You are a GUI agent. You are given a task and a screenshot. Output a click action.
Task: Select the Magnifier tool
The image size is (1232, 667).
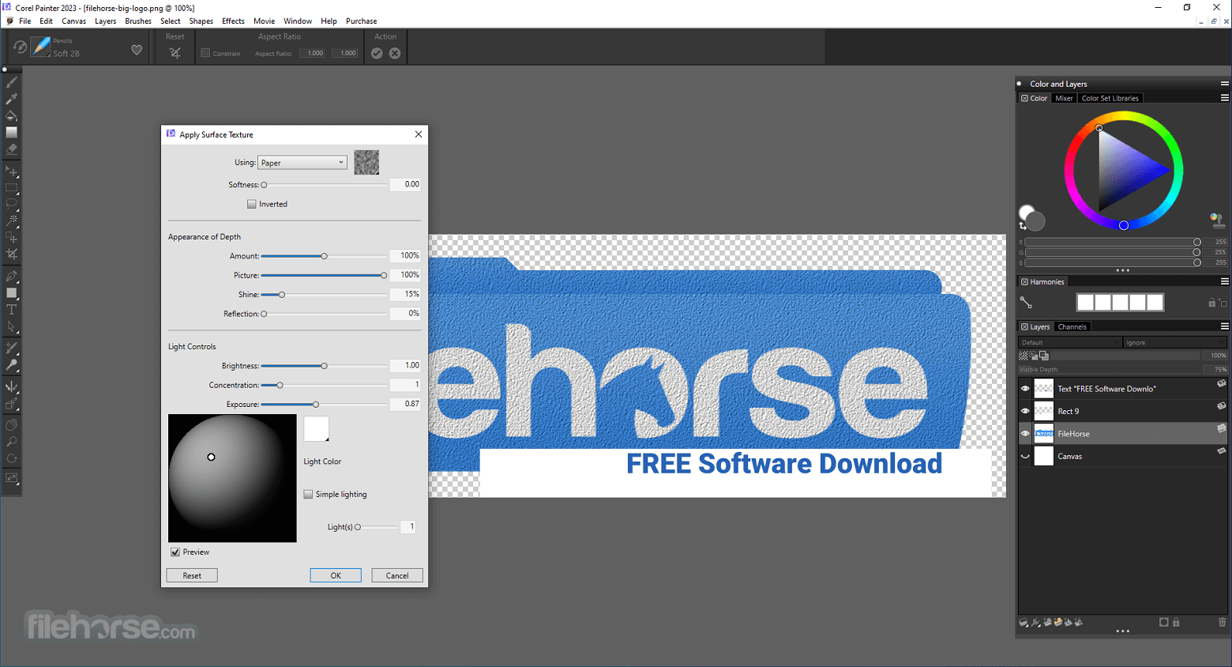click(x=12, y=442)
